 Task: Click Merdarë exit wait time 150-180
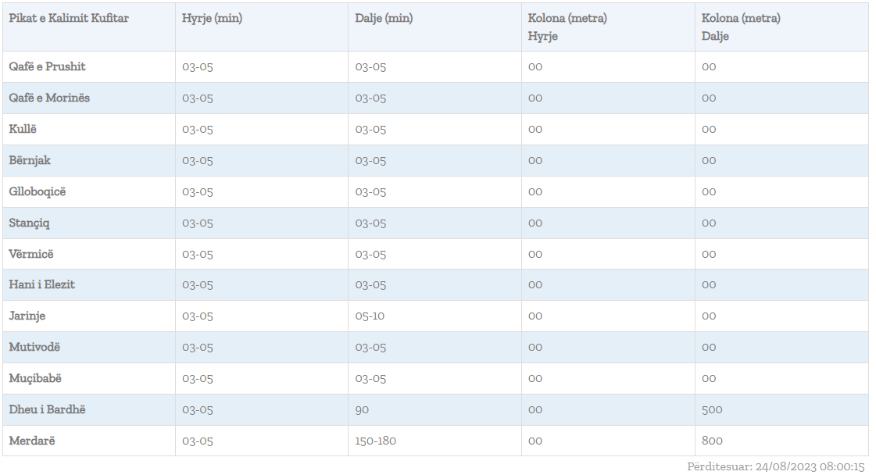376,441
